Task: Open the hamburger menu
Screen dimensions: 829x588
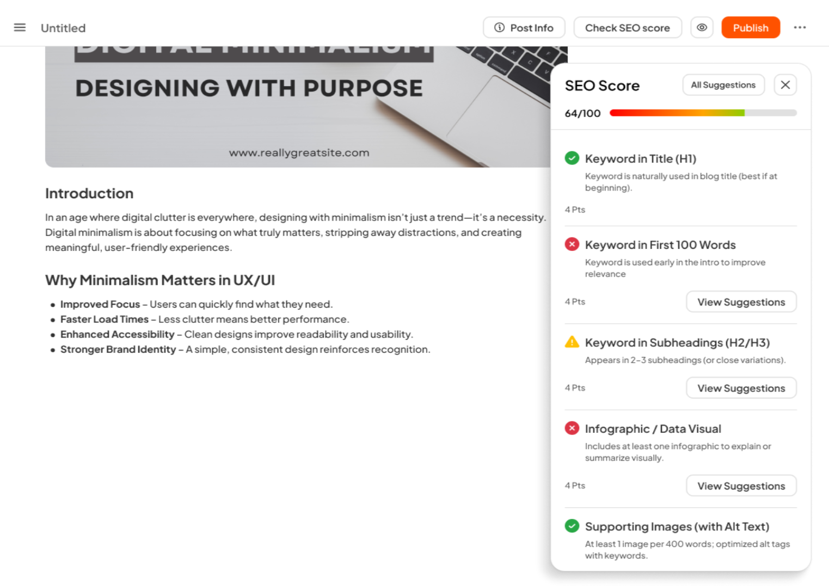Action: click(20, 28)
